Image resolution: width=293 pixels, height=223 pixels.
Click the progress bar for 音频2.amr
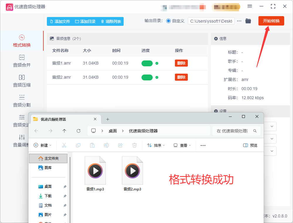click(x=147, y=77)
